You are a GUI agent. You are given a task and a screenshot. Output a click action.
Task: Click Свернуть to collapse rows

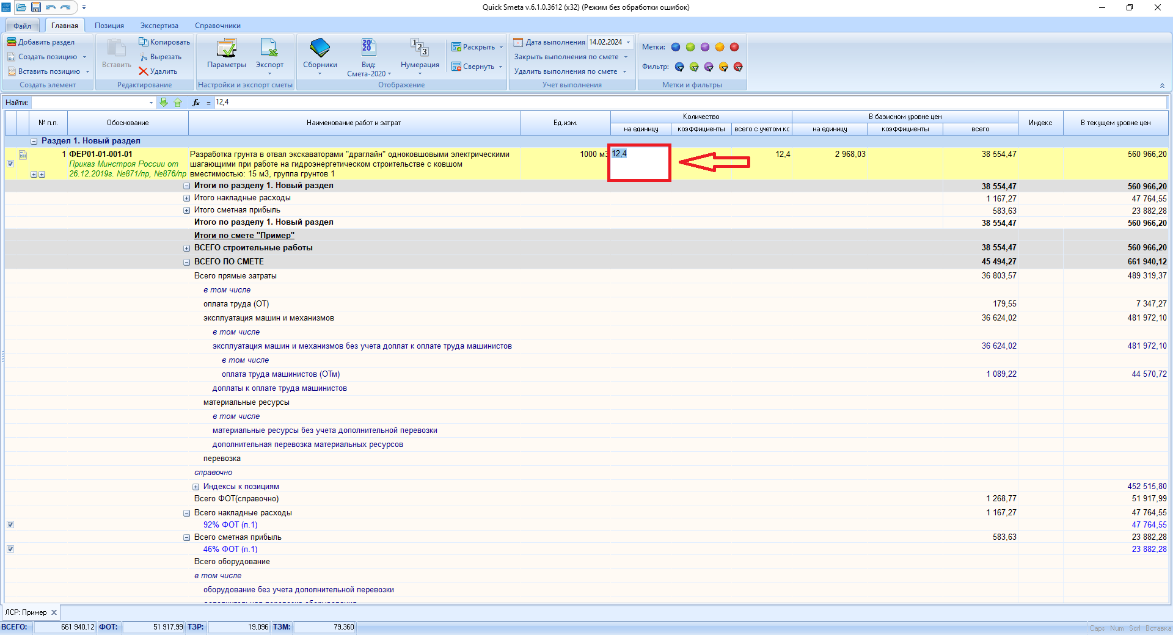coord(473,67)
